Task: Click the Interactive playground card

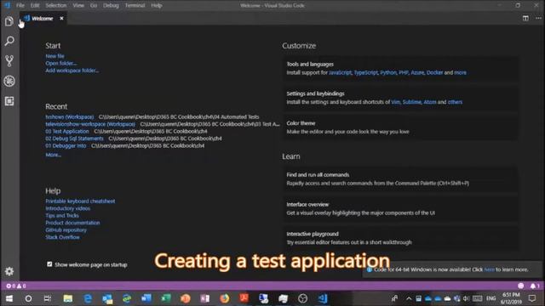Action: (x=400, y=238)
